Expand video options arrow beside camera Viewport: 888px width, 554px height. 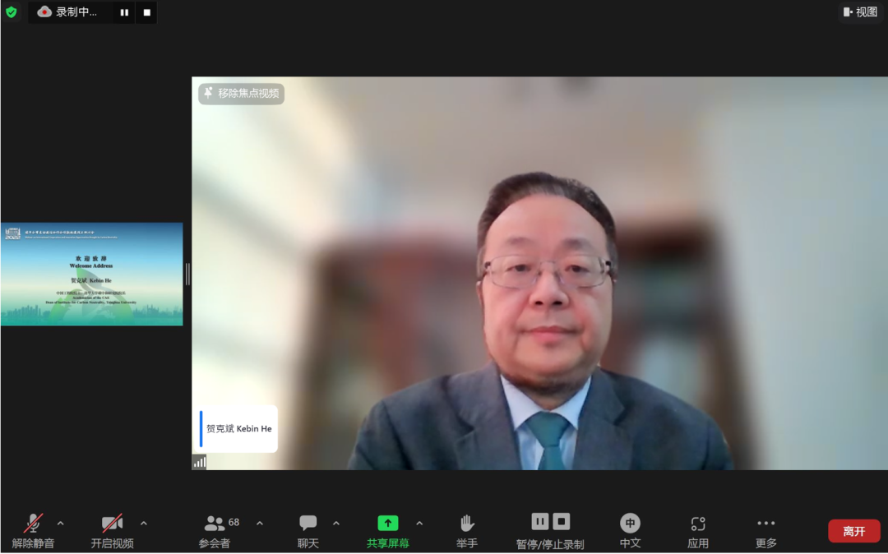[144, 524]
